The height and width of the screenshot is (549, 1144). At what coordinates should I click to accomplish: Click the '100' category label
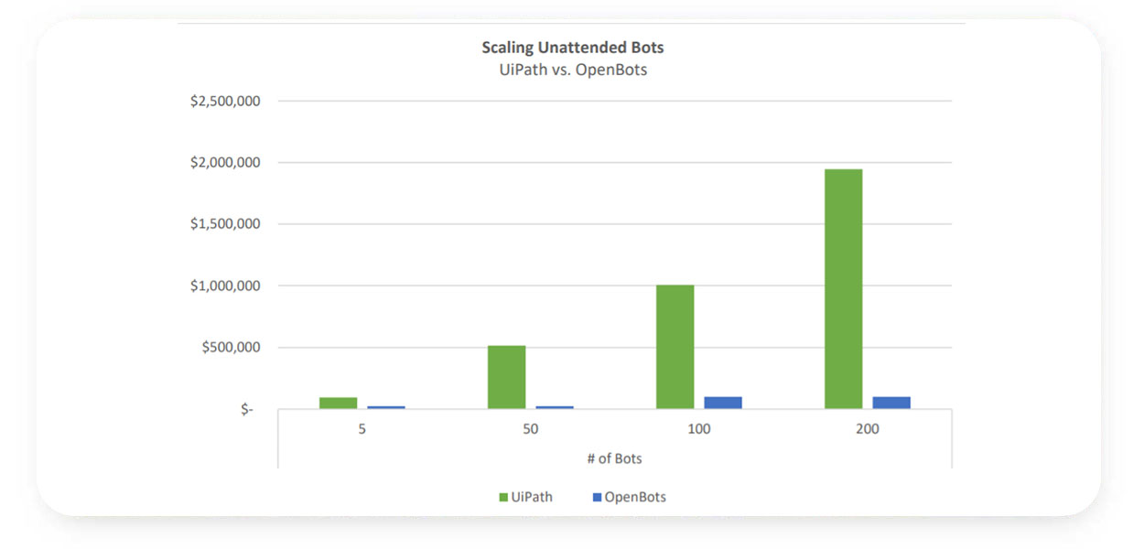[x=699, y=429]
